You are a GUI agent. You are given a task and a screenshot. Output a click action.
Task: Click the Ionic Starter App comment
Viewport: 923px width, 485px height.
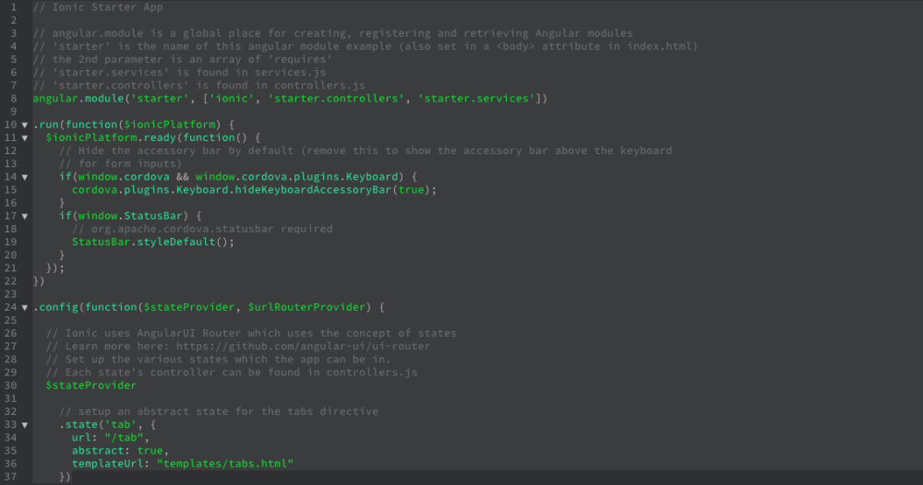pos(98,7)
